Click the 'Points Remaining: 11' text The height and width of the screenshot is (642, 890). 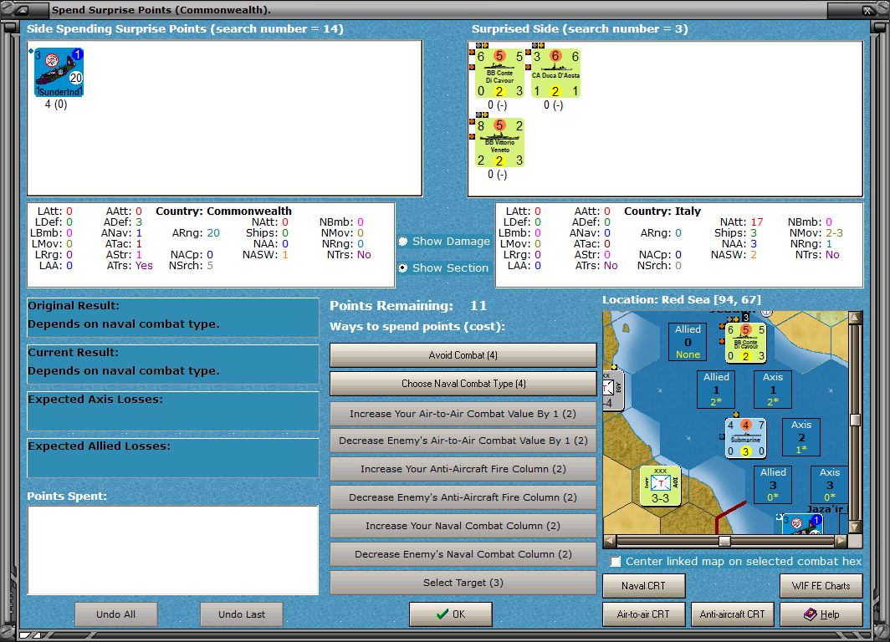coord(409,306)
